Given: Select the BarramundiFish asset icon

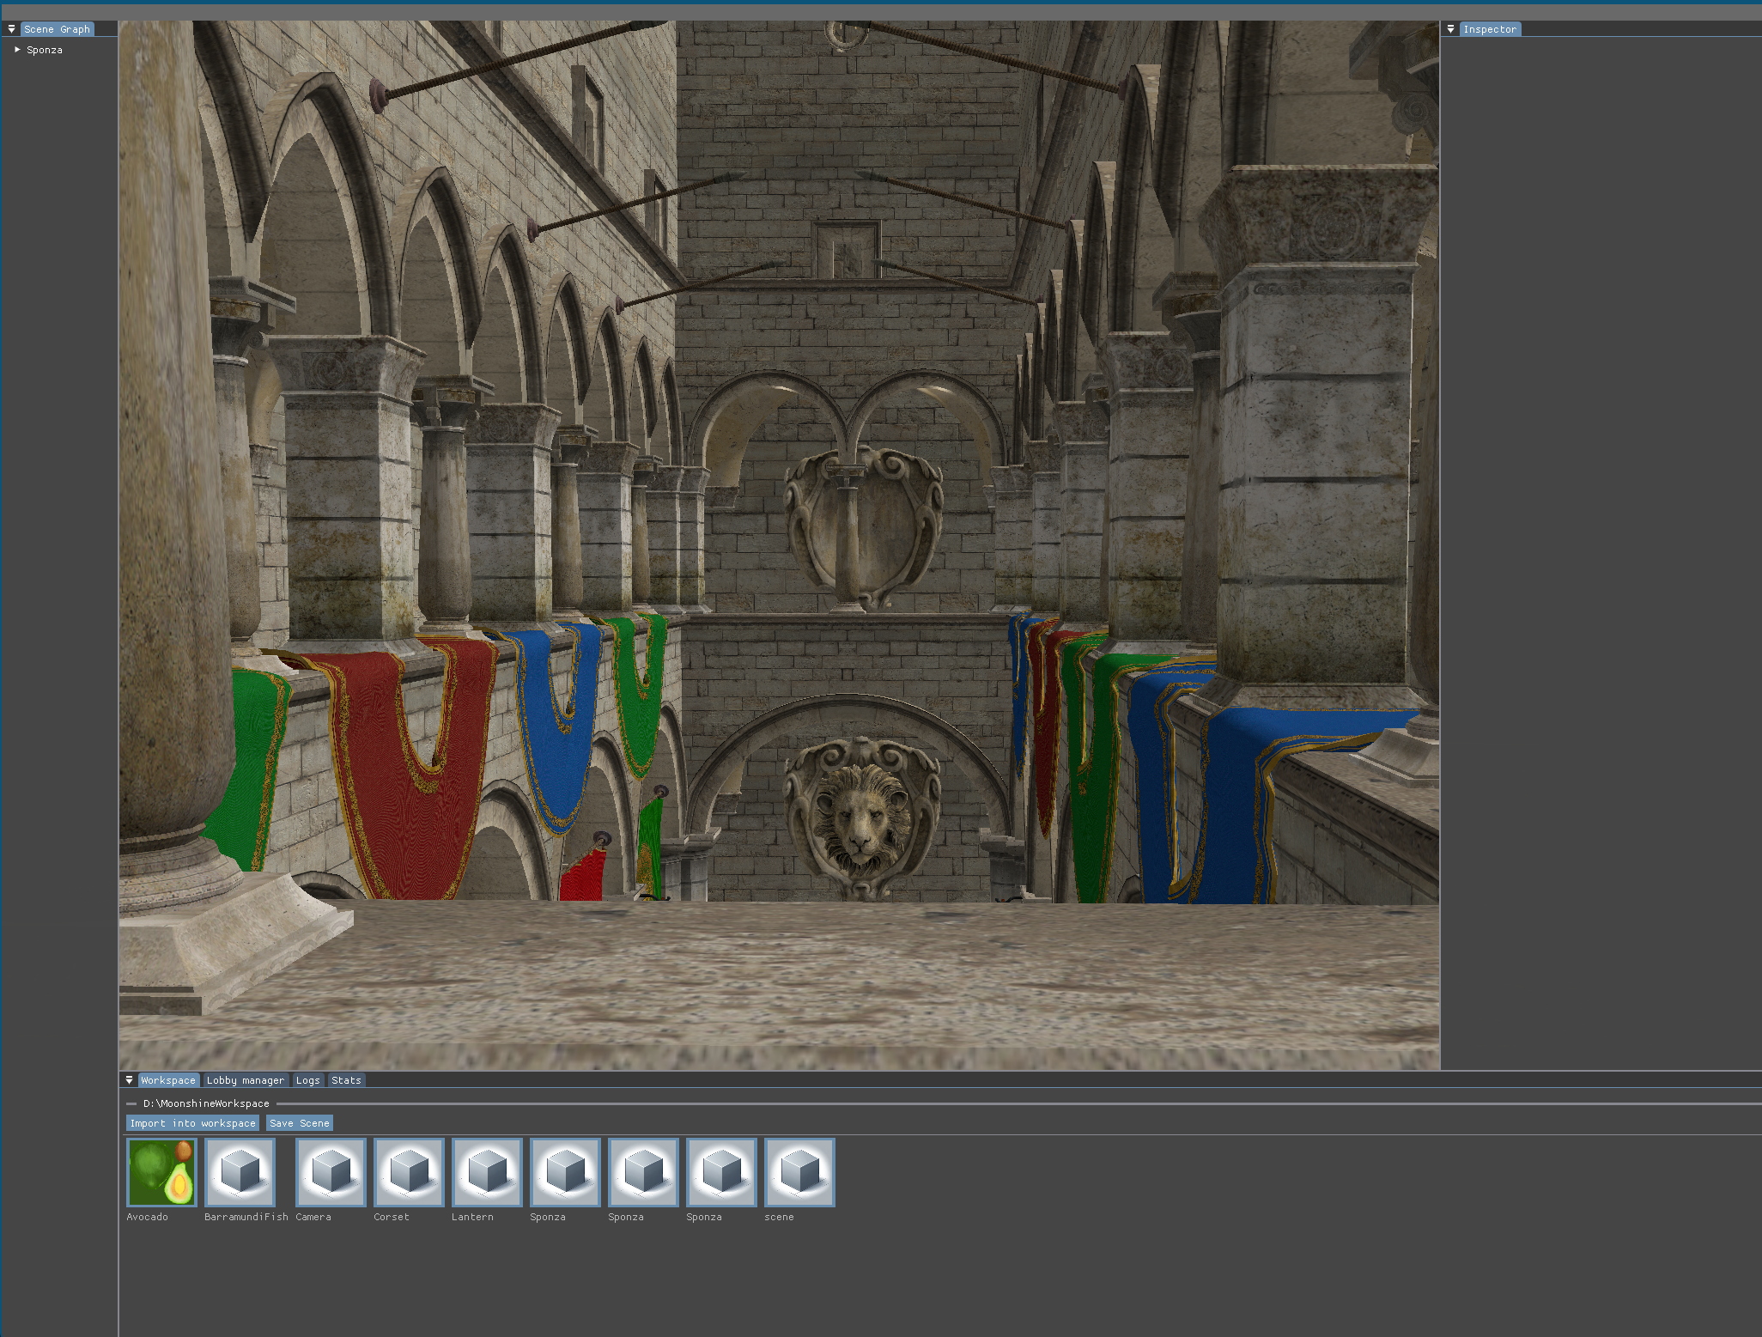Looking at the screenshot, I should pos(240,1172).
